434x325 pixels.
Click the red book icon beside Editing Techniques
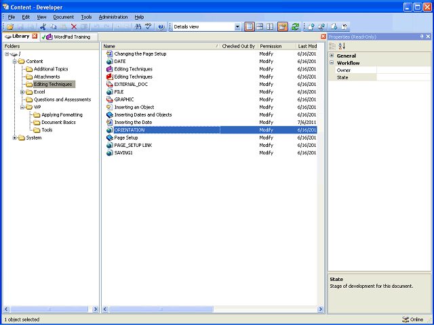click(110, 77)
